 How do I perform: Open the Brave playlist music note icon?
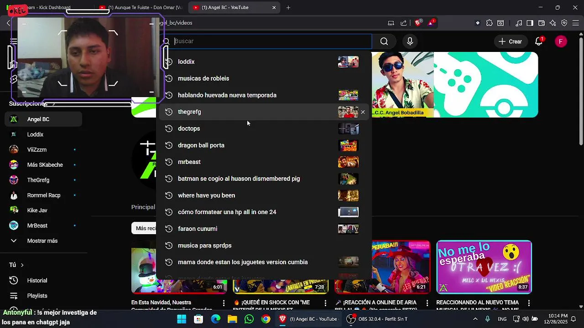(519, 23)
